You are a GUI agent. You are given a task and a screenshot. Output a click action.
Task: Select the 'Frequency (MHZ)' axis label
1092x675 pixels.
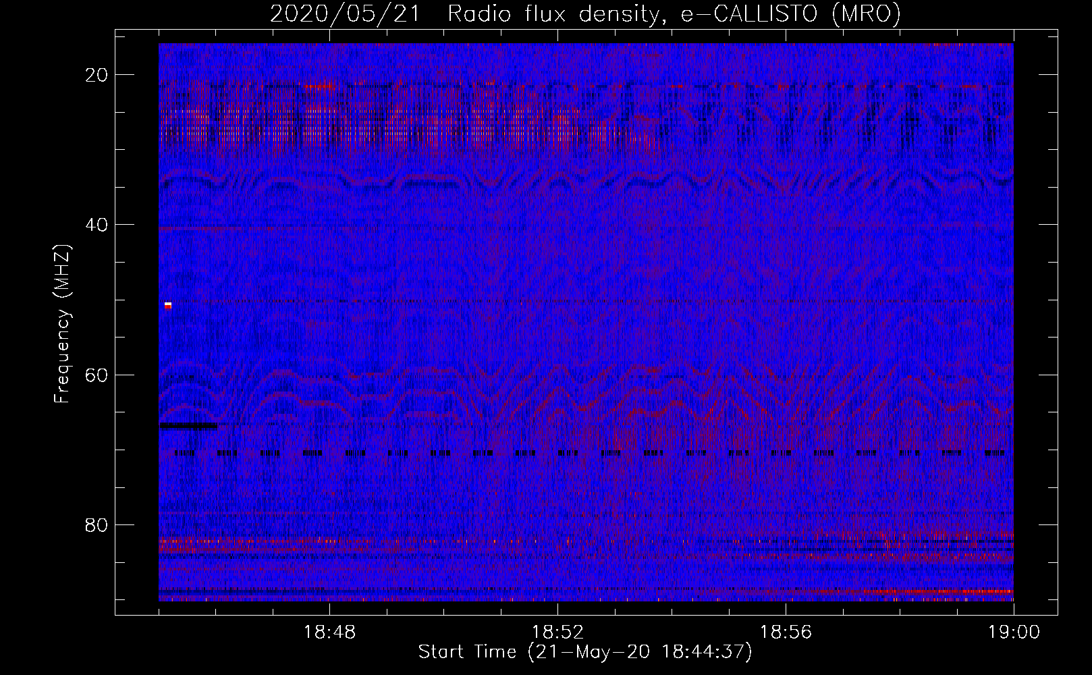click(62, 324)
